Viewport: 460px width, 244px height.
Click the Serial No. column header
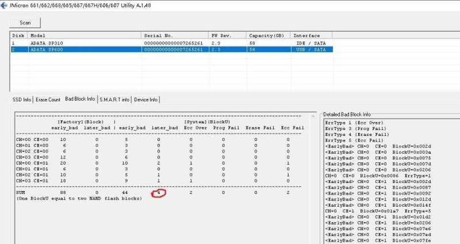pyautogui.click(x=175, y=35)
